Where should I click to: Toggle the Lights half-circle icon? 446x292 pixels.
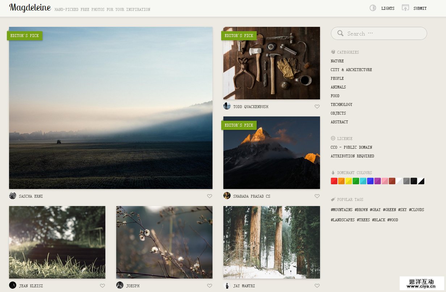pos(373,8)
